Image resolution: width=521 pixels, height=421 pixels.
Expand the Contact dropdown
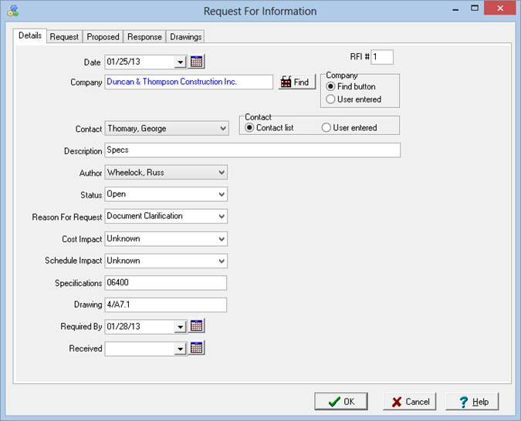222,129
